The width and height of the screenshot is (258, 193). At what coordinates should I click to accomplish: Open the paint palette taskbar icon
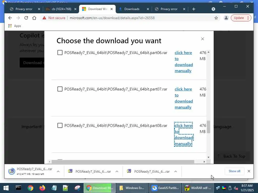click(x=77, y=188)
